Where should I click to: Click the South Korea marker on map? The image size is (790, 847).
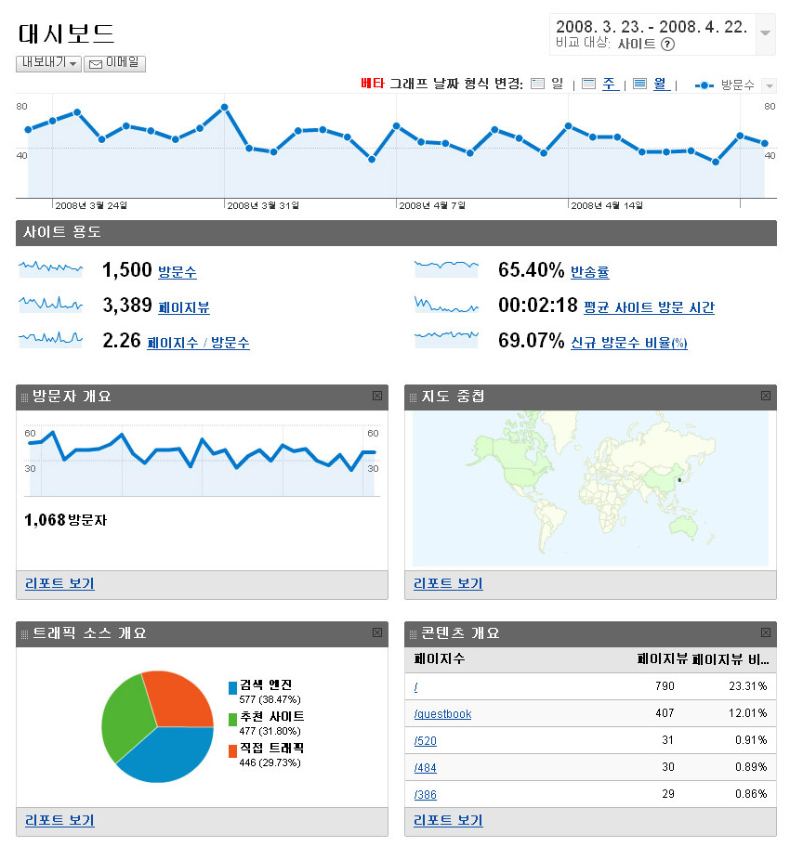tap(679, 480)
